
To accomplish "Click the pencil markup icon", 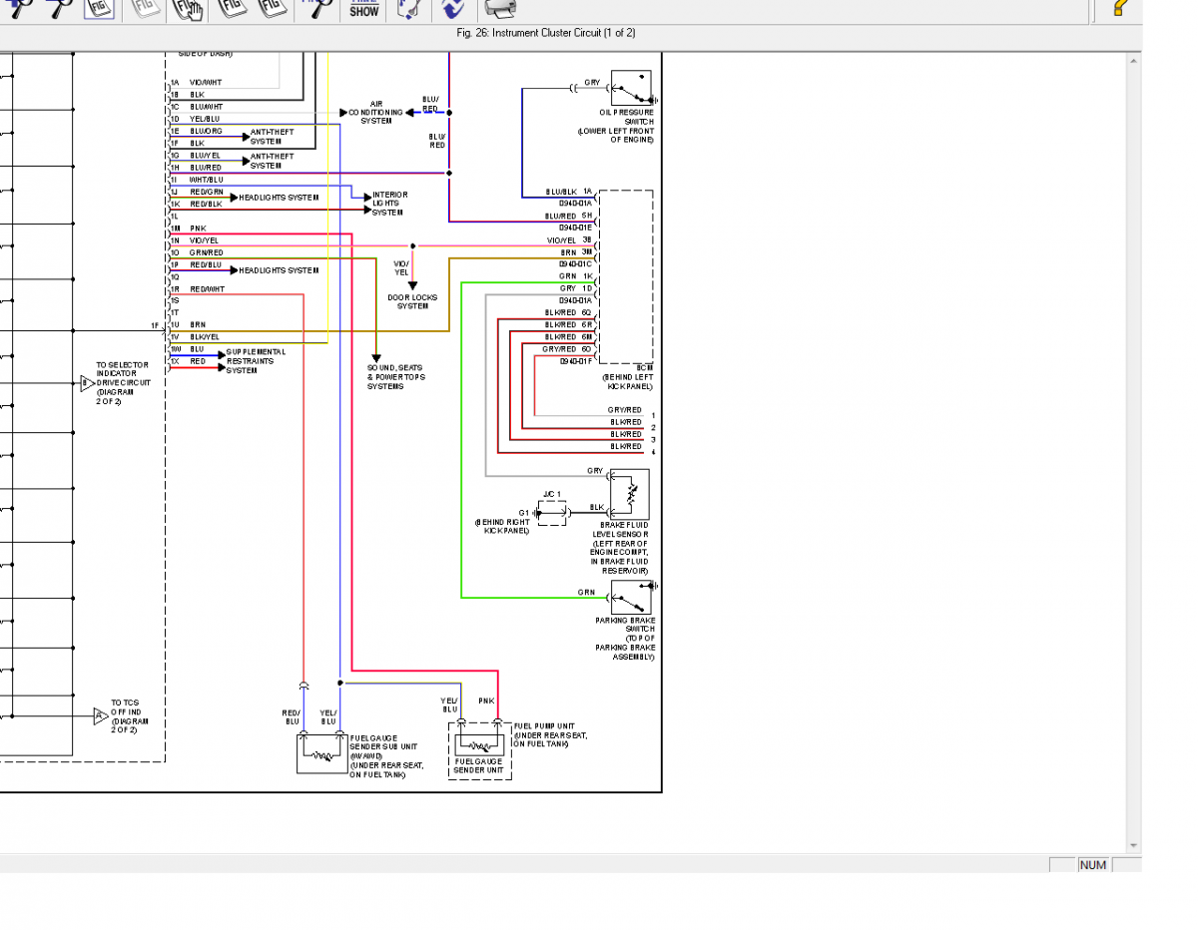I will [x=407, y=9].
